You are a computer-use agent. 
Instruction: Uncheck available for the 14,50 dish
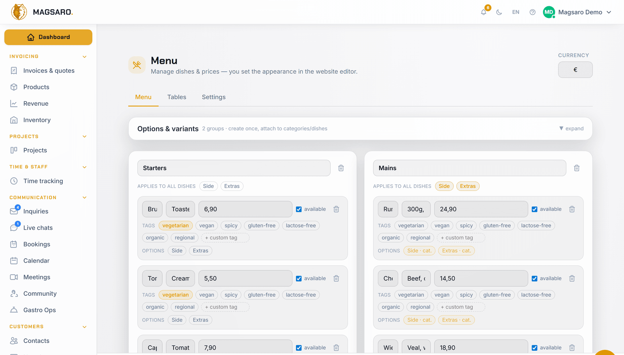(535, 279)
